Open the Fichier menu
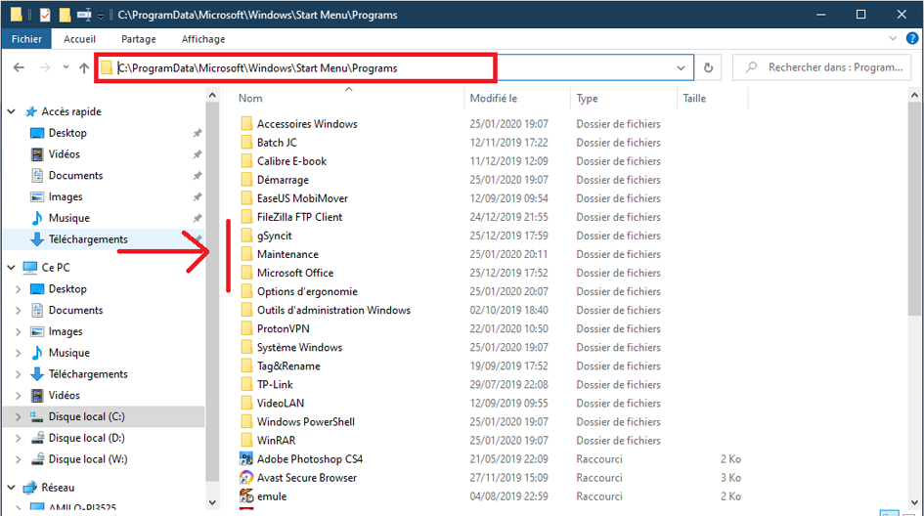Image resolution: width=924 pixels, height=516 pixels. (x=26, y=39)
